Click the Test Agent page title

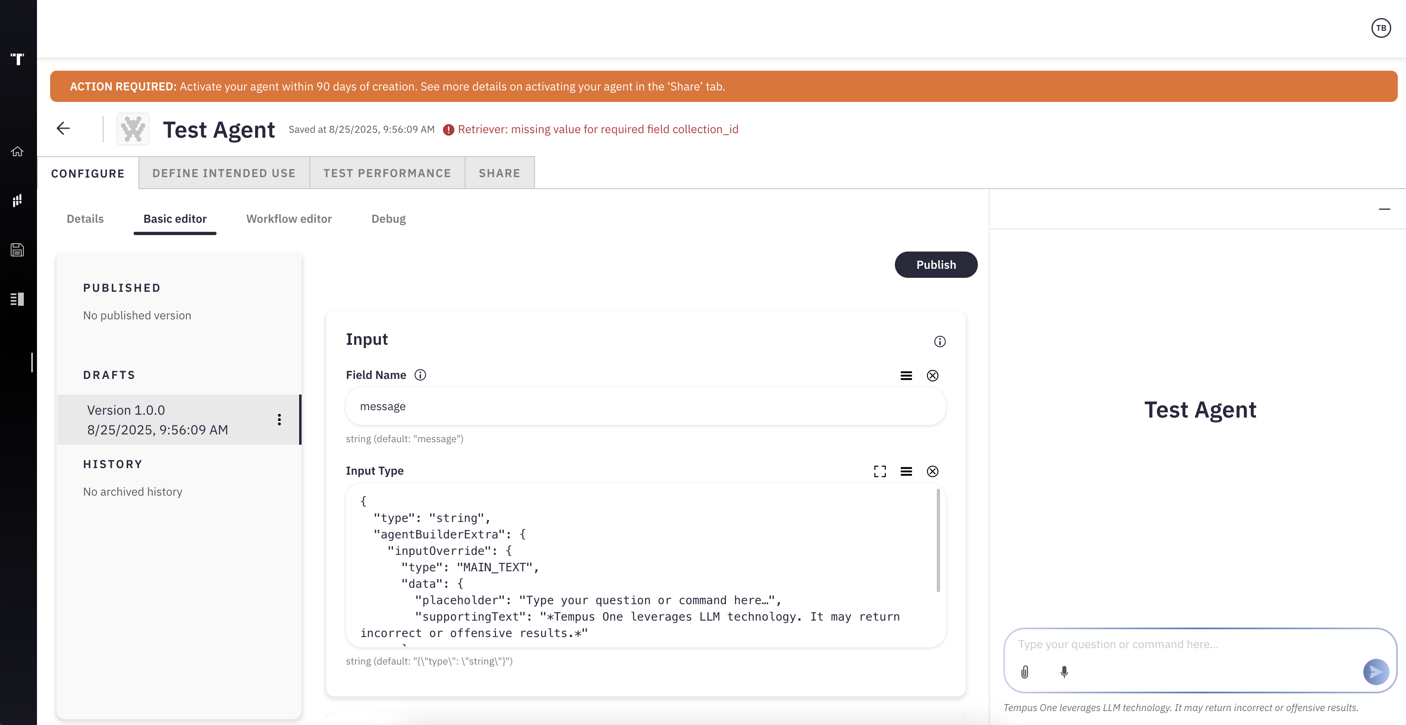click(219, 130)
